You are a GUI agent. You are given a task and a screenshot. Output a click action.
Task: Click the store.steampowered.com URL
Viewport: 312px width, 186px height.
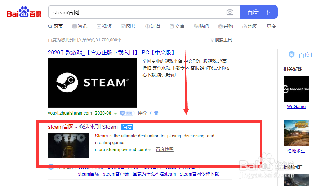click(121, 150)
